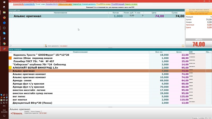Click Товарный чек button
The width and height of the screenshot is (212, 119).
click(77, 4)
